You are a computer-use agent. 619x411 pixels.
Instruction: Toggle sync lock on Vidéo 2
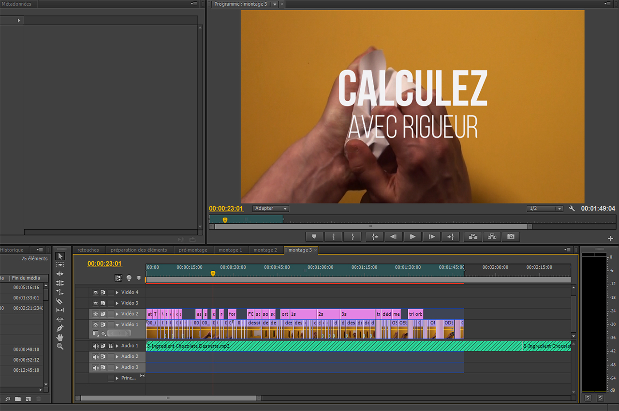[103, 314]
